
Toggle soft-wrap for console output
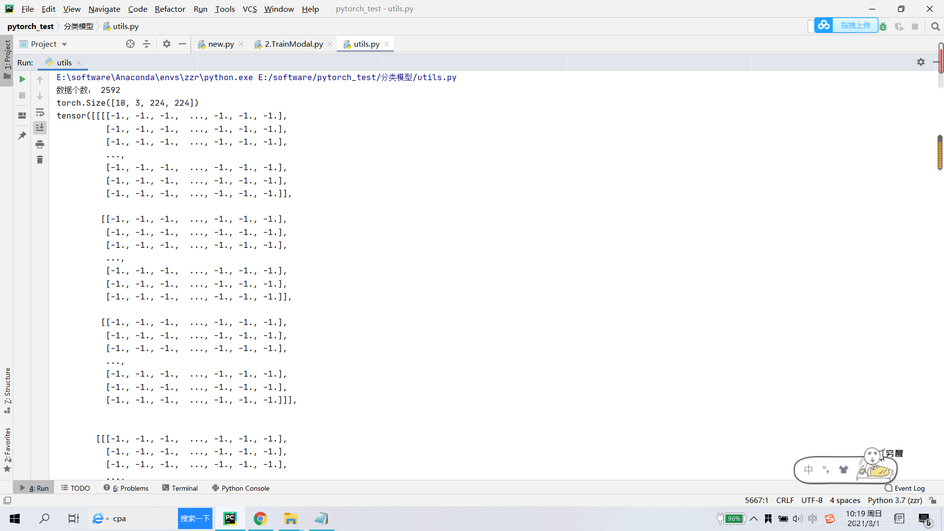tap(40, 112)
